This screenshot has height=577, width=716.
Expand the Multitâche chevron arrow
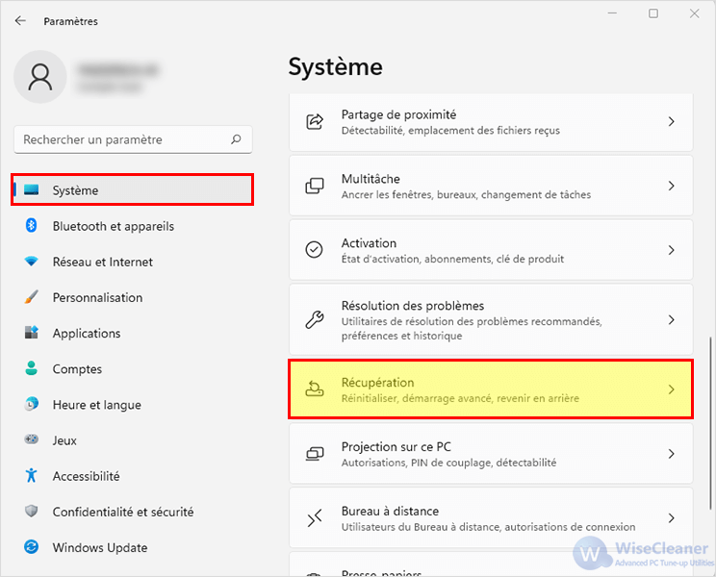672,186
